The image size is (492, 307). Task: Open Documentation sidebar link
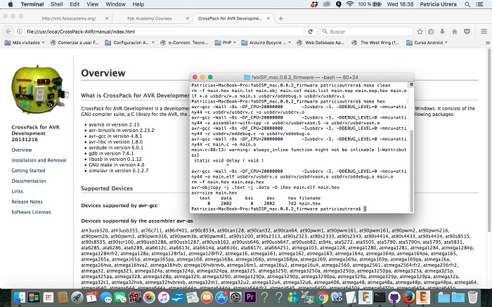29,181
